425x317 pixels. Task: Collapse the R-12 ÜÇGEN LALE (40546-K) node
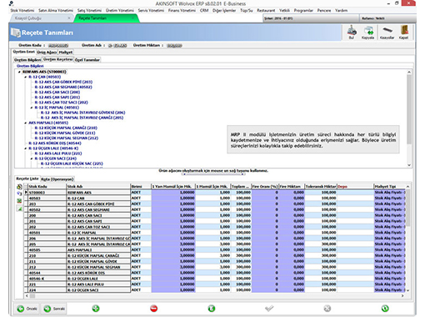pyautogui.click(x=26, y=148)
